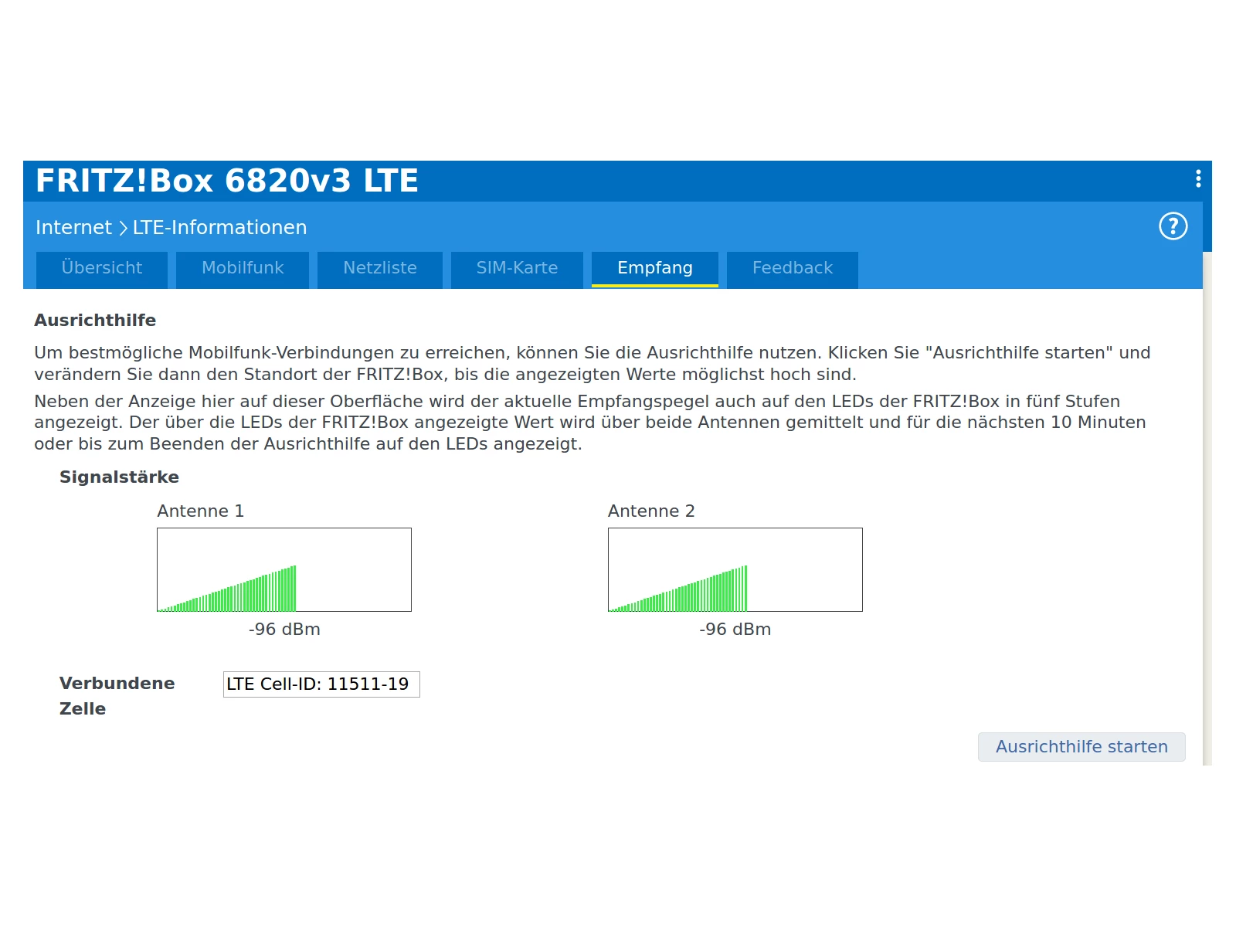Click the Antenne 2 label
The height and width of the screenshot is (927, 1236).
point(651,511)
